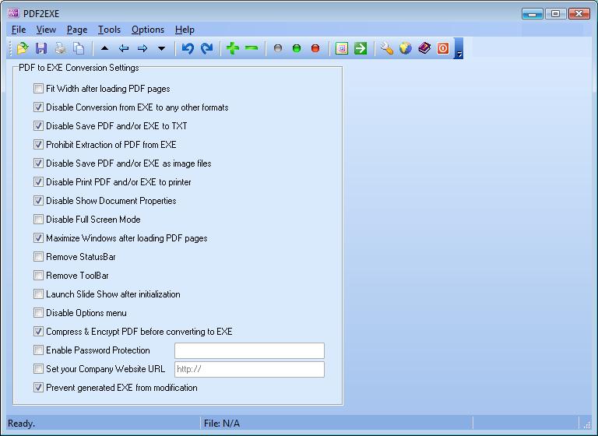Click the black down triangle arrow
The image size is (598, 436).
click(x=161, y=48)
